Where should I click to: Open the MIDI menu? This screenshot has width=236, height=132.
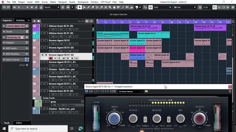coord(37,2)
